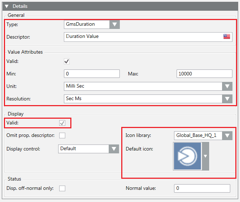Collapse the Details panel triangle
240x202 pixels.
click(6, 6)
